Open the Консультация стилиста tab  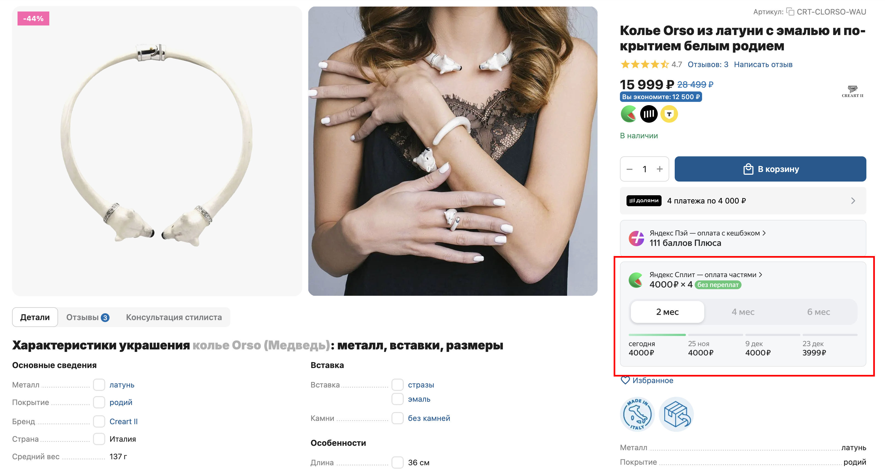pyautogui.click(x=174, y=317)
